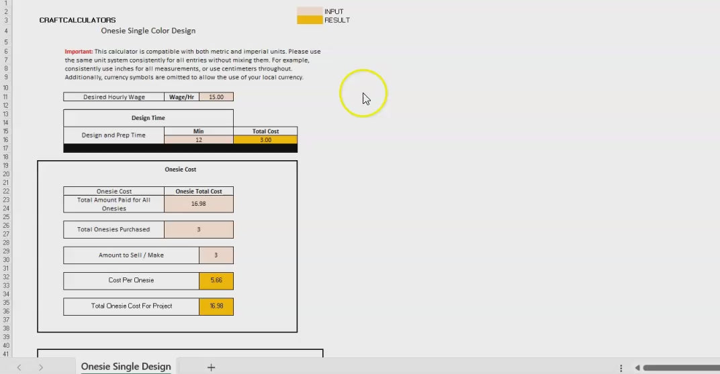This screenshot has width=720, height=374.
Task: Click the Total Amount Paid value 16.98
Action: click(199, 204)
